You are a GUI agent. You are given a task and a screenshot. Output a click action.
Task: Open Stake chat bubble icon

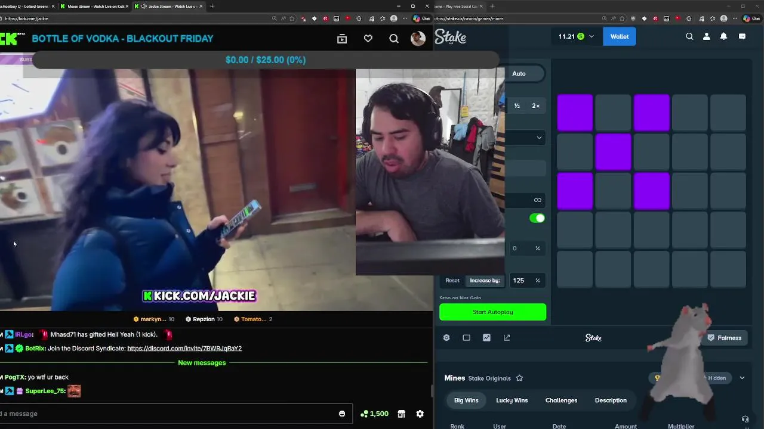742,36
